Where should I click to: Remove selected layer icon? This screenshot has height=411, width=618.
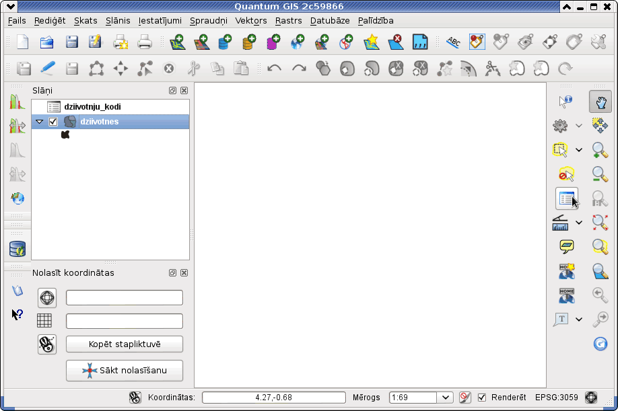click(x=395, y=42)
